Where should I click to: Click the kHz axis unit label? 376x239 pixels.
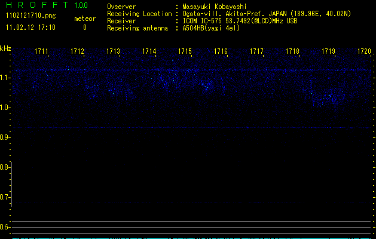tap(5, 48)
